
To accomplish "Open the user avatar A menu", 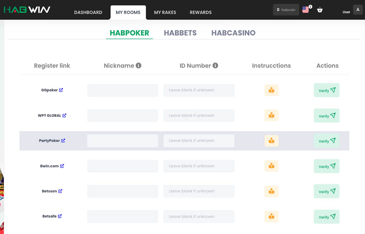I will (358, 10).
